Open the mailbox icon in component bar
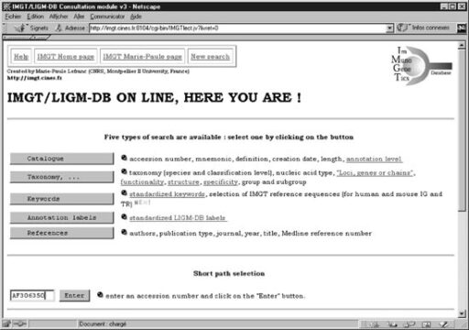469x330 pixels. [x=393, y=324]
